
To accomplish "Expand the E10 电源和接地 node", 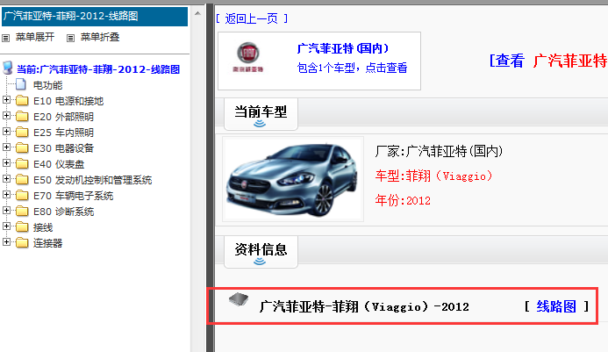I will click(x=6, y=100).
